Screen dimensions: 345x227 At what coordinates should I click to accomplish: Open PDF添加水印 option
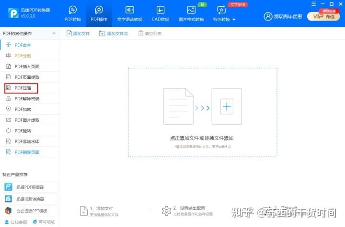27,141
